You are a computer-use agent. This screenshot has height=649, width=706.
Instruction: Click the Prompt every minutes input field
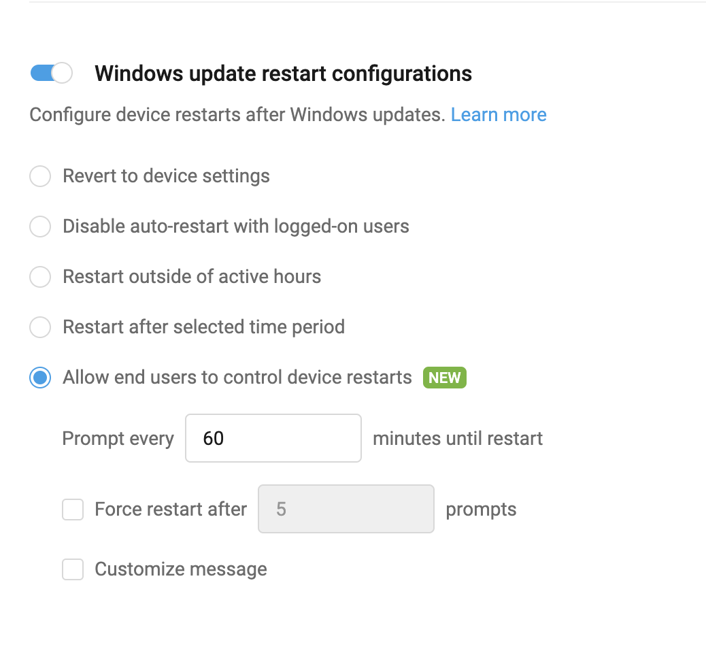(273, 438)
